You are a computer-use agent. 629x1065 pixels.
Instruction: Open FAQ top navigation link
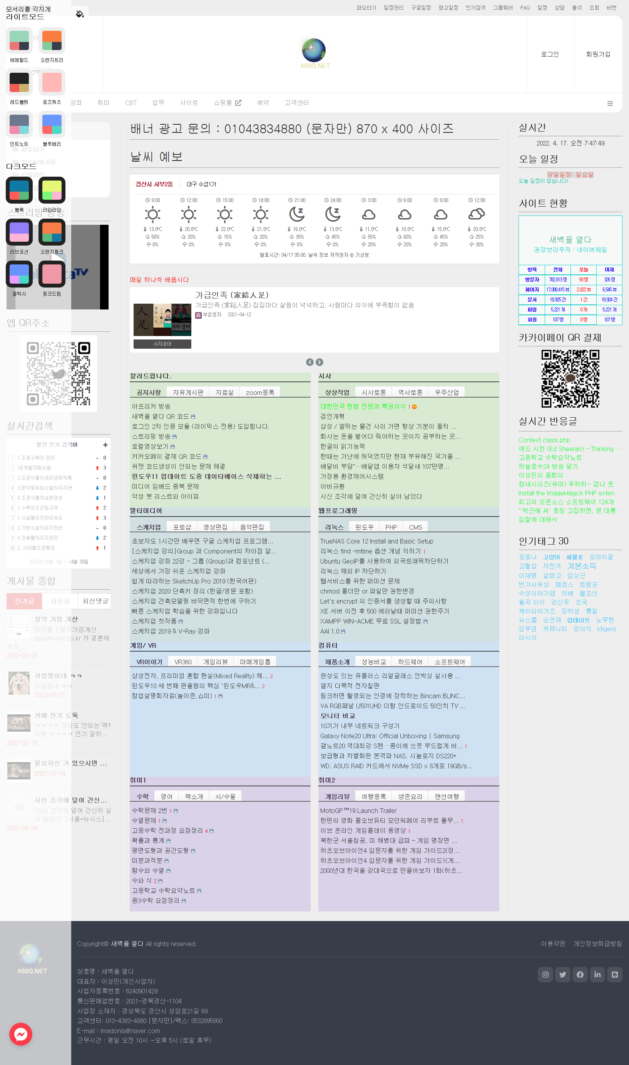point(525,8)
